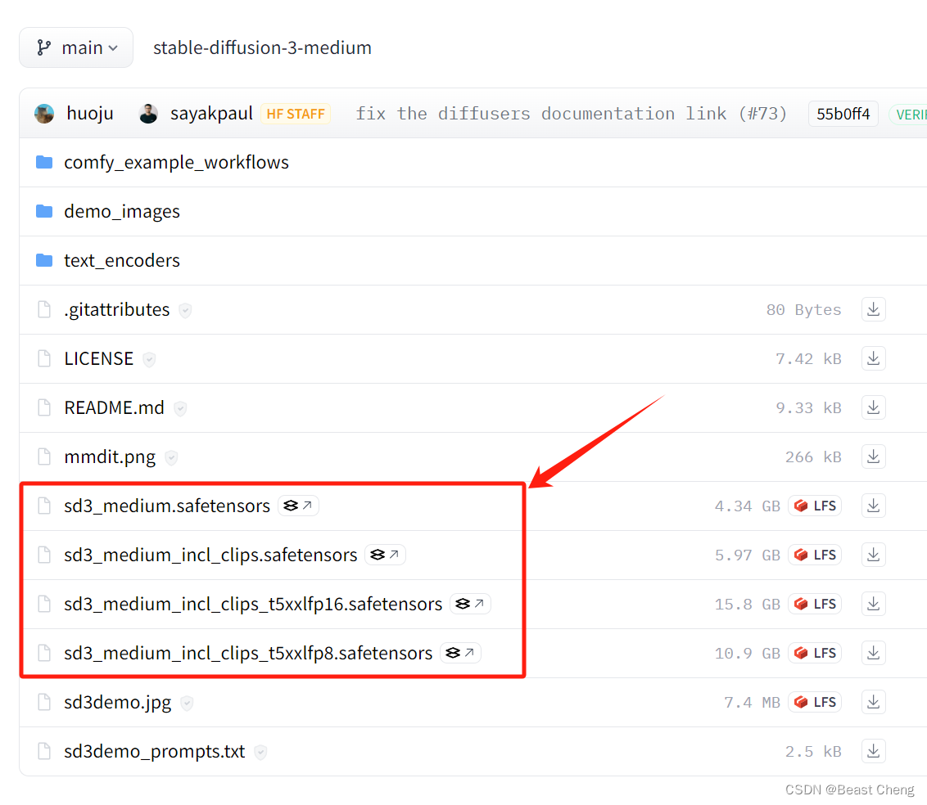Open the main branch dropdown
The image size is (927, 805).
(76, 47)
